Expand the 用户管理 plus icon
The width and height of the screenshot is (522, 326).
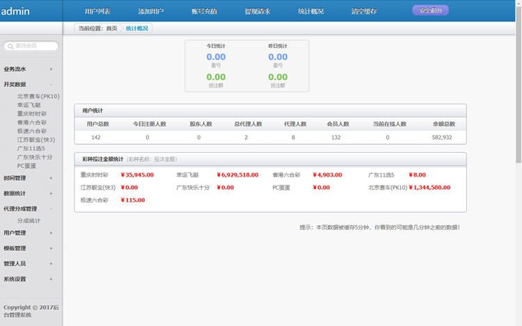(x=51, y=233)
